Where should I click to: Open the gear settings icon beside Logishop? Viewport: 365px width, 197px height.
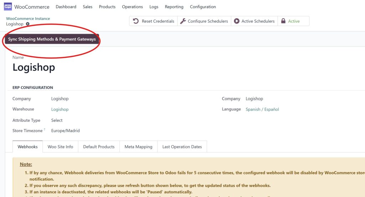click(x=27, y=24)
